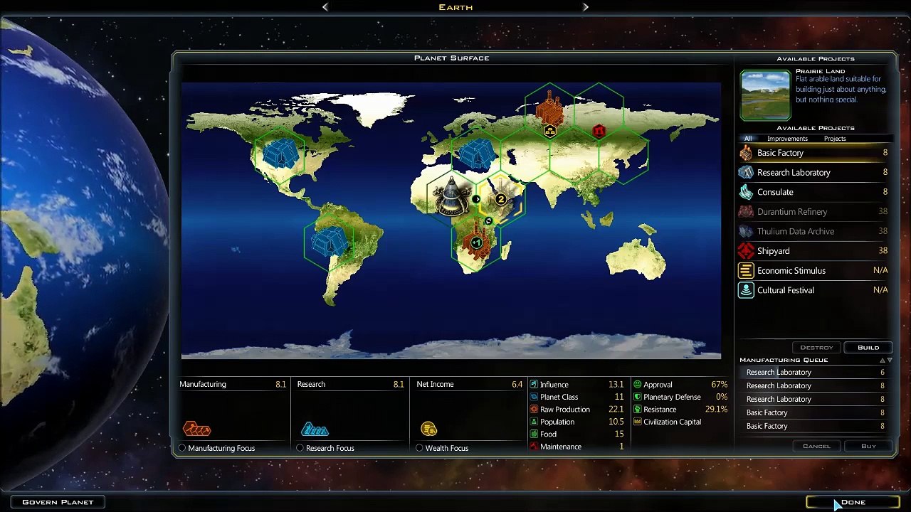Image resolution: width=911 pixels, height=512 pixels.
Task: Click the Destroy button
Action: coord(816,348)
